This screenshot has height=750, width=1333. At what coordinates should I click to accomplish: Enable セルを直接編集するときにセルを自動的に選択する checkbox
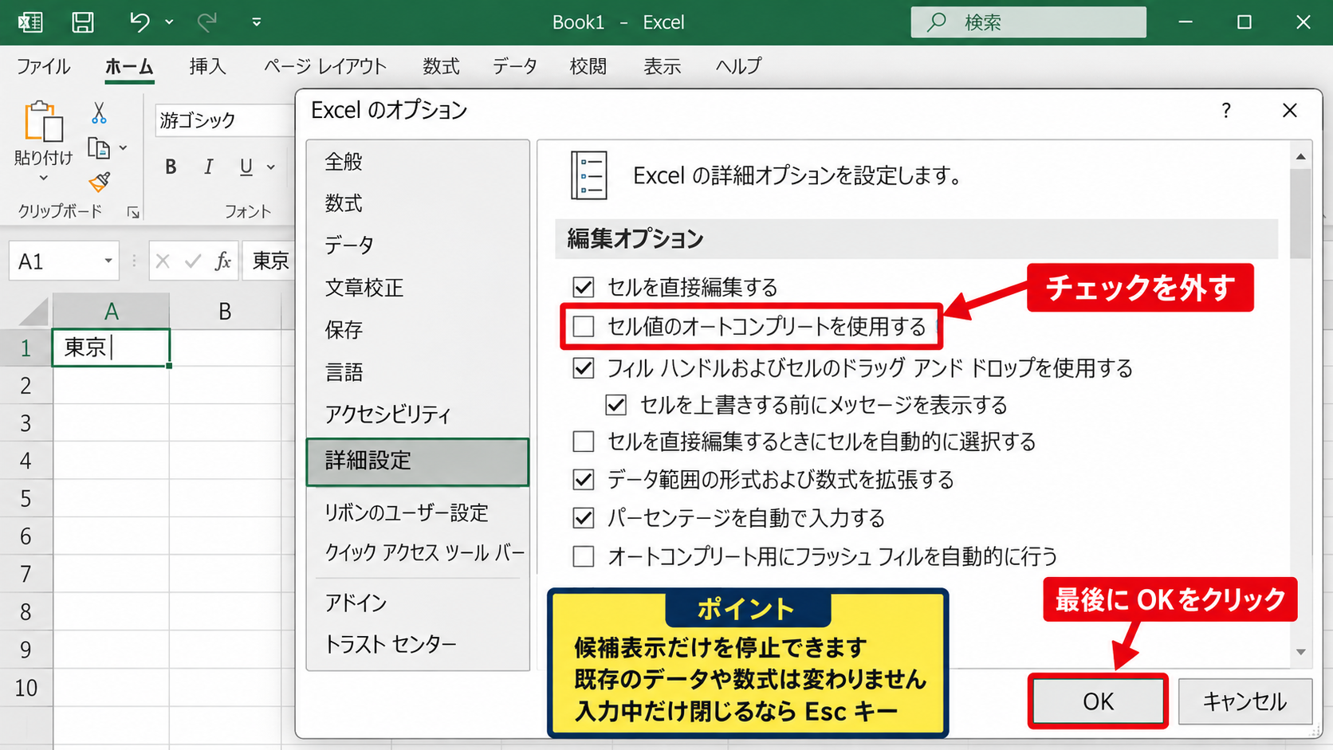pyautogui.click(x=584, y=442)
